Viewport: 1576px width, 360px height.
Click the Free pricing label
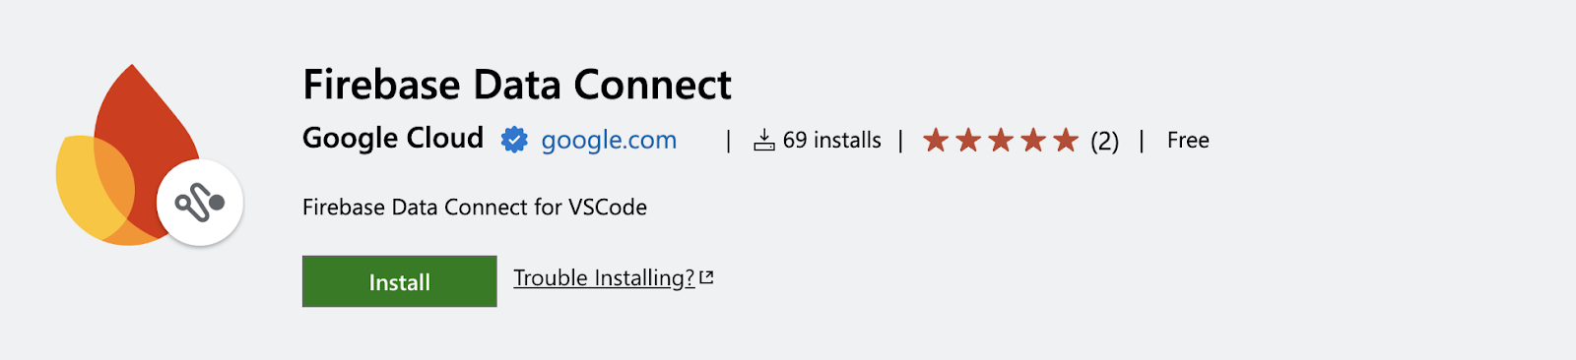(x=1188, y=140)
